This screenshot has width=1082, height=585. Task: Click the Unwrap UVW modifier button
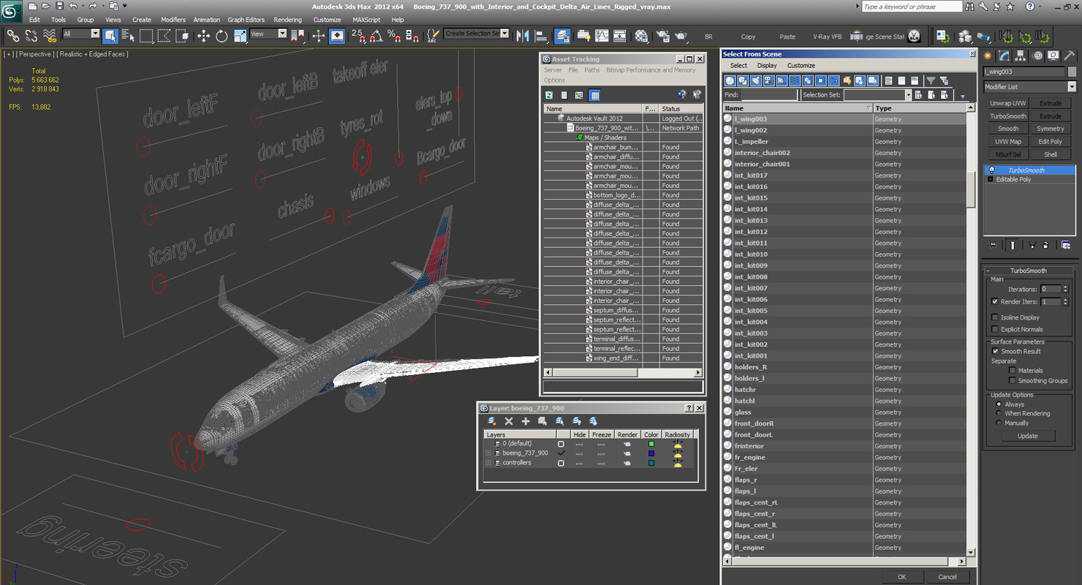(x=1008, y=103)
